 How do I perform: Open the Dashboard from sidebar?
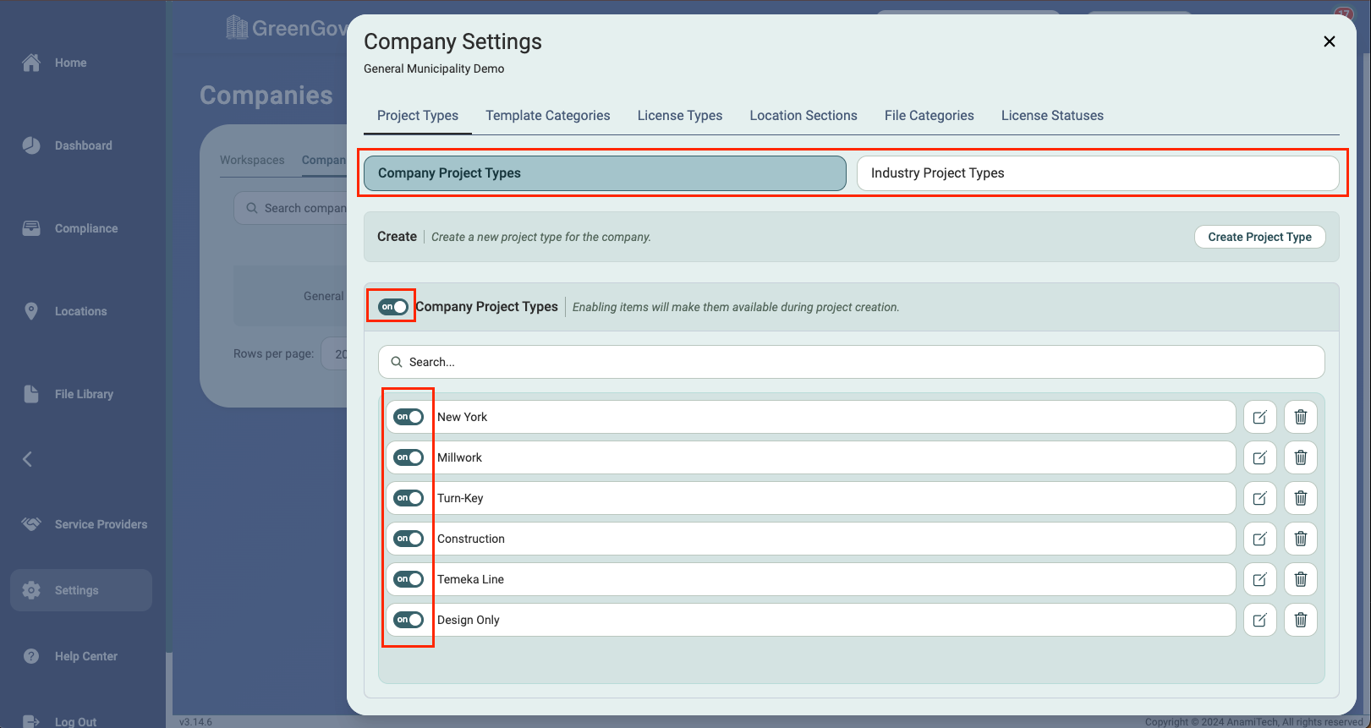tap(82, 145)
